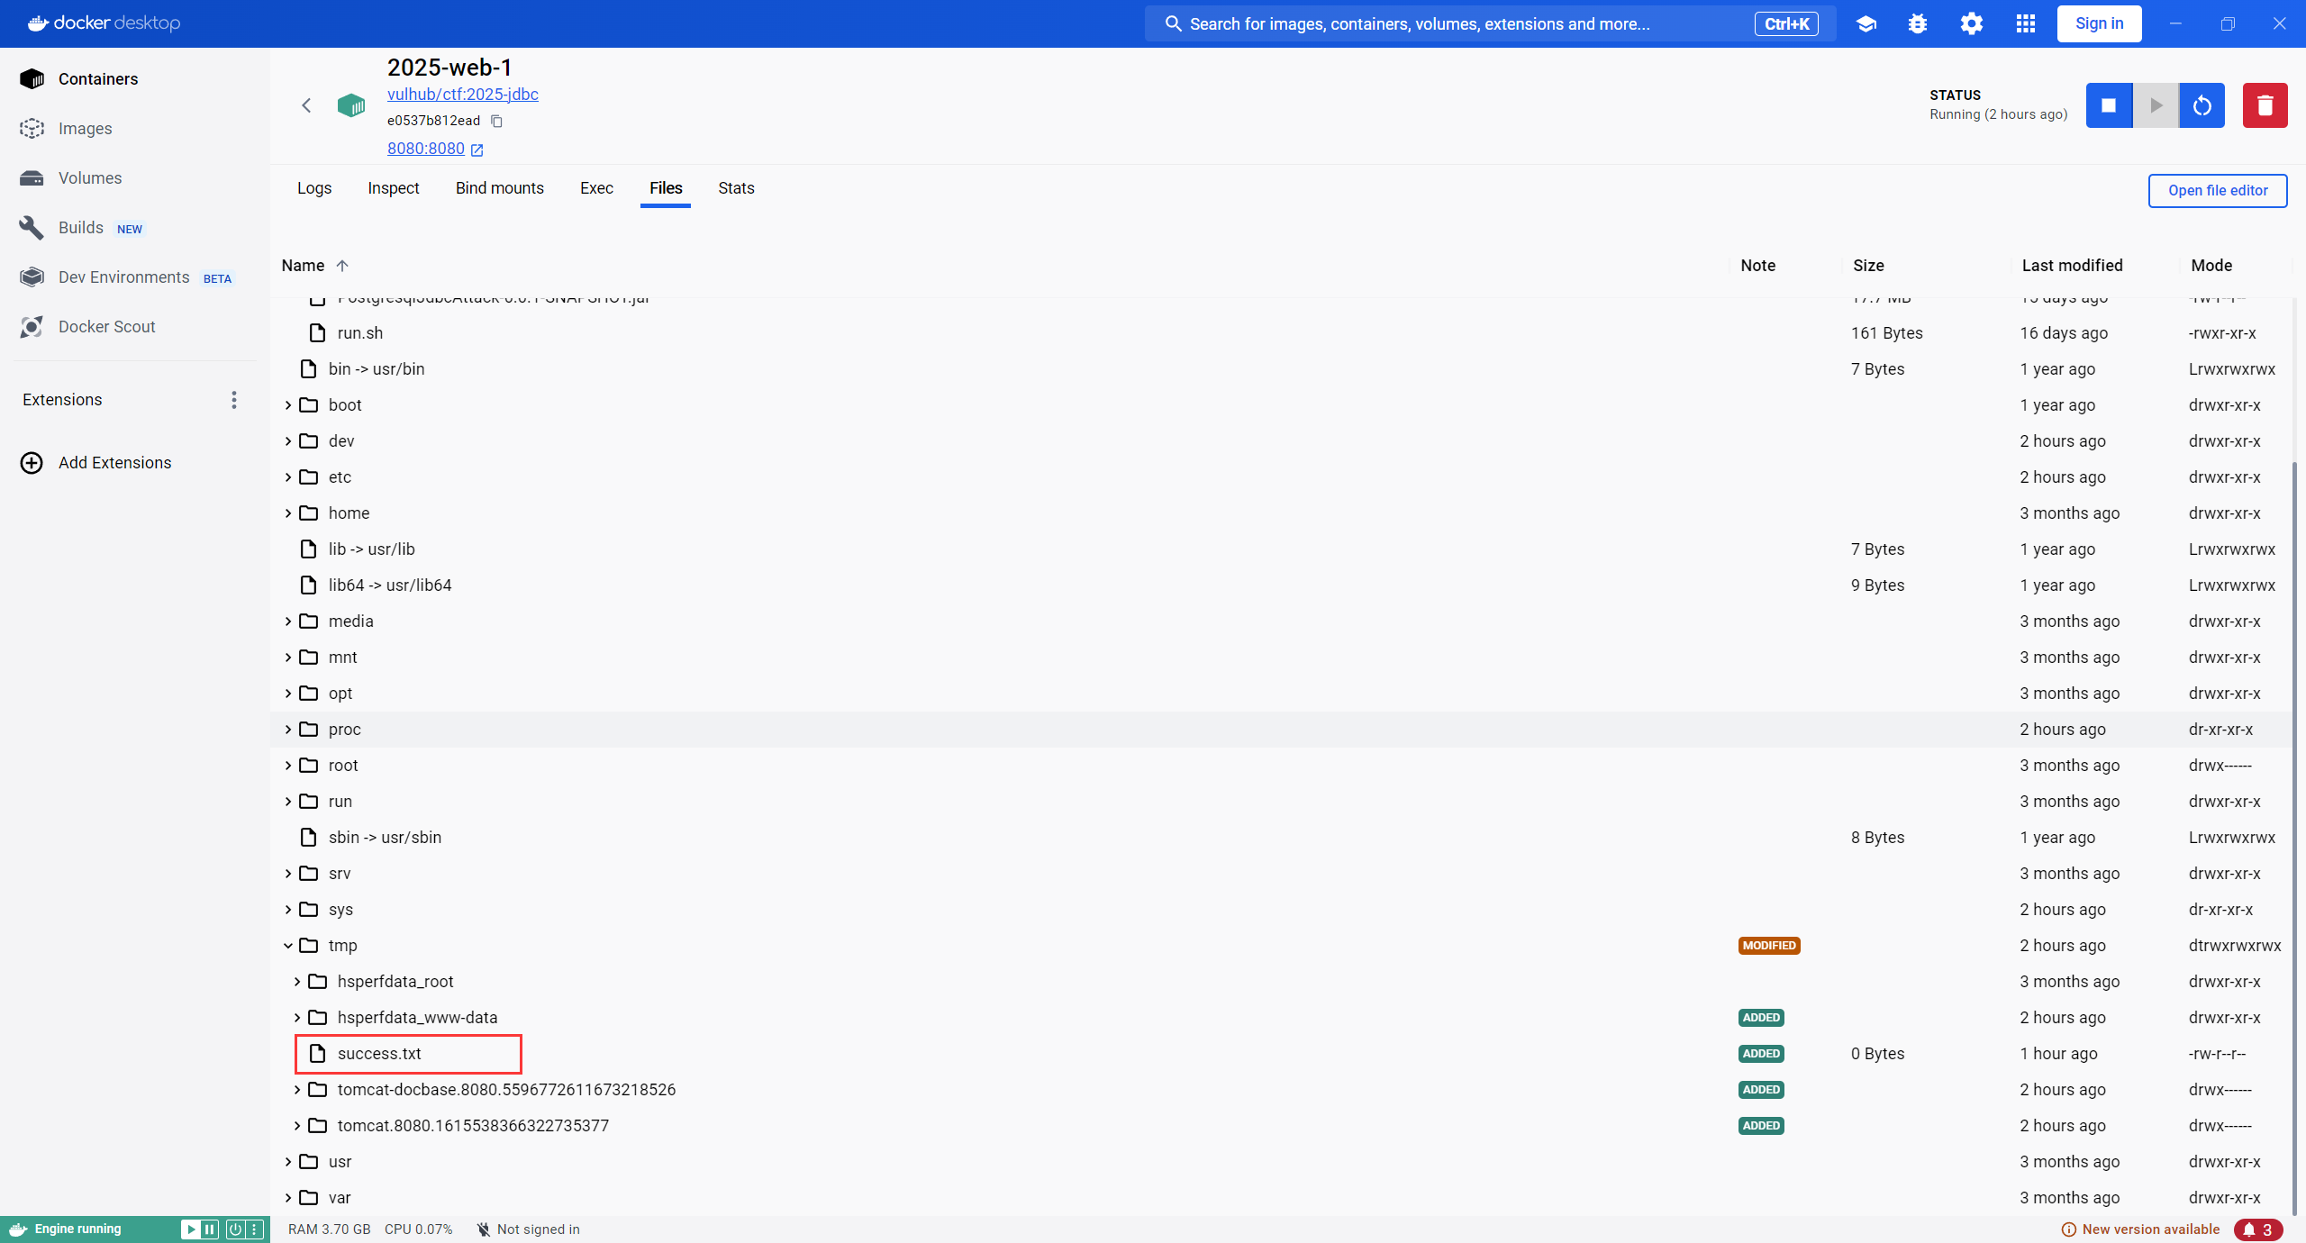Stop the running container

coord(2109,105)
